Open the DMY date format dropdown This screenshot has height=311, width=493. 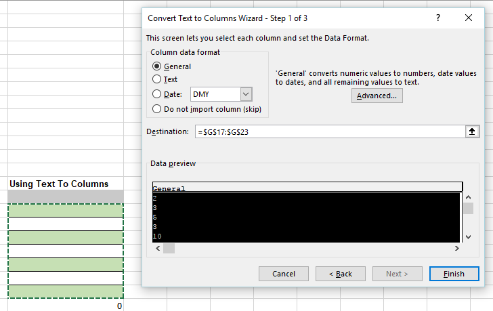(246, 95)
